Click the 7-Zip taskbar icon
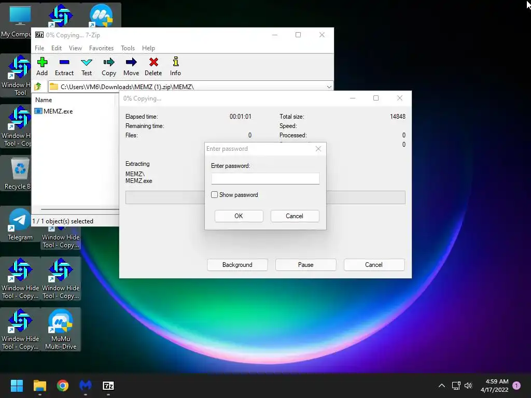 pyautogui.click(x=108, y=386)
